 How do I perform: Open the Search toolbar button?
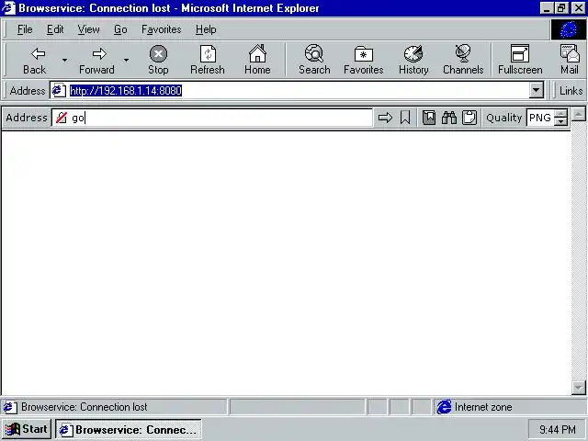point(314,60)
